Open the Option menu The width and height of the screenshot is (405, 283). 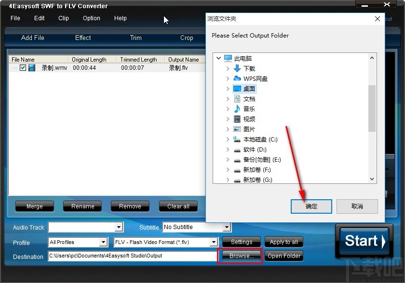91,18
